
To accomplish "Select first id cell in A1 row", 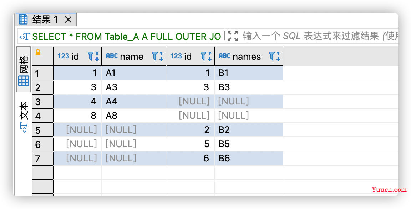I will (77, 73).
